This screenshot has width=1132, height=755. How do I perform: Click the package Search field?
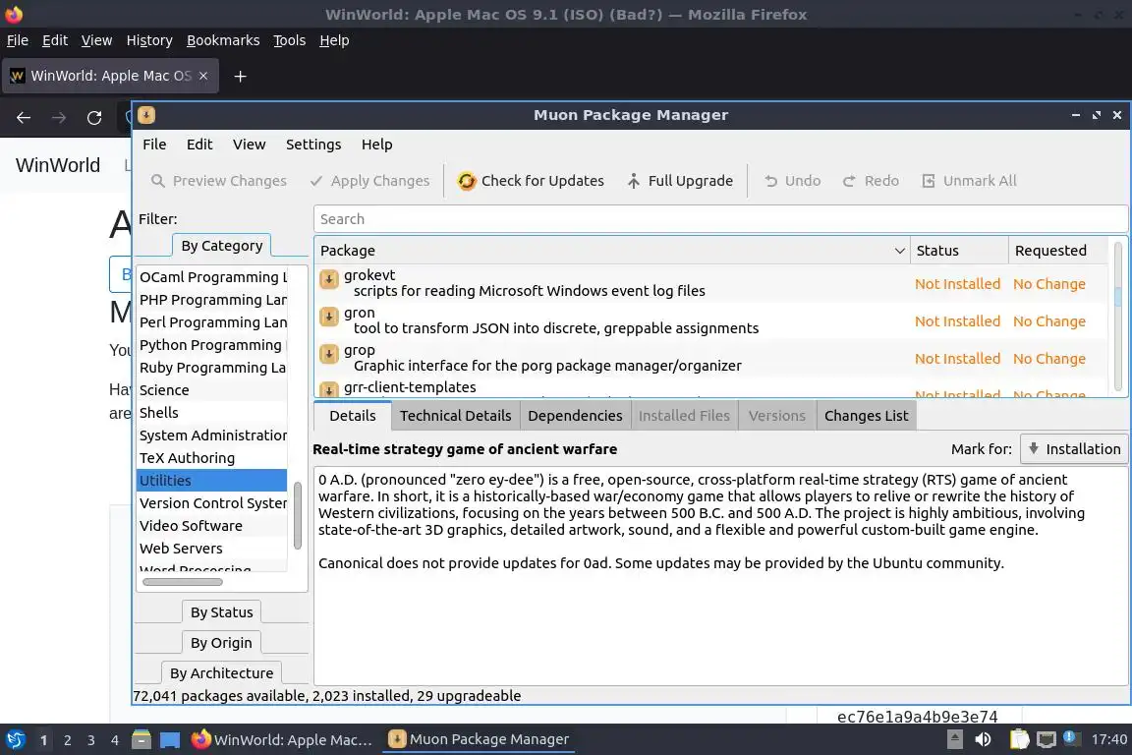[x=719, y=219]
